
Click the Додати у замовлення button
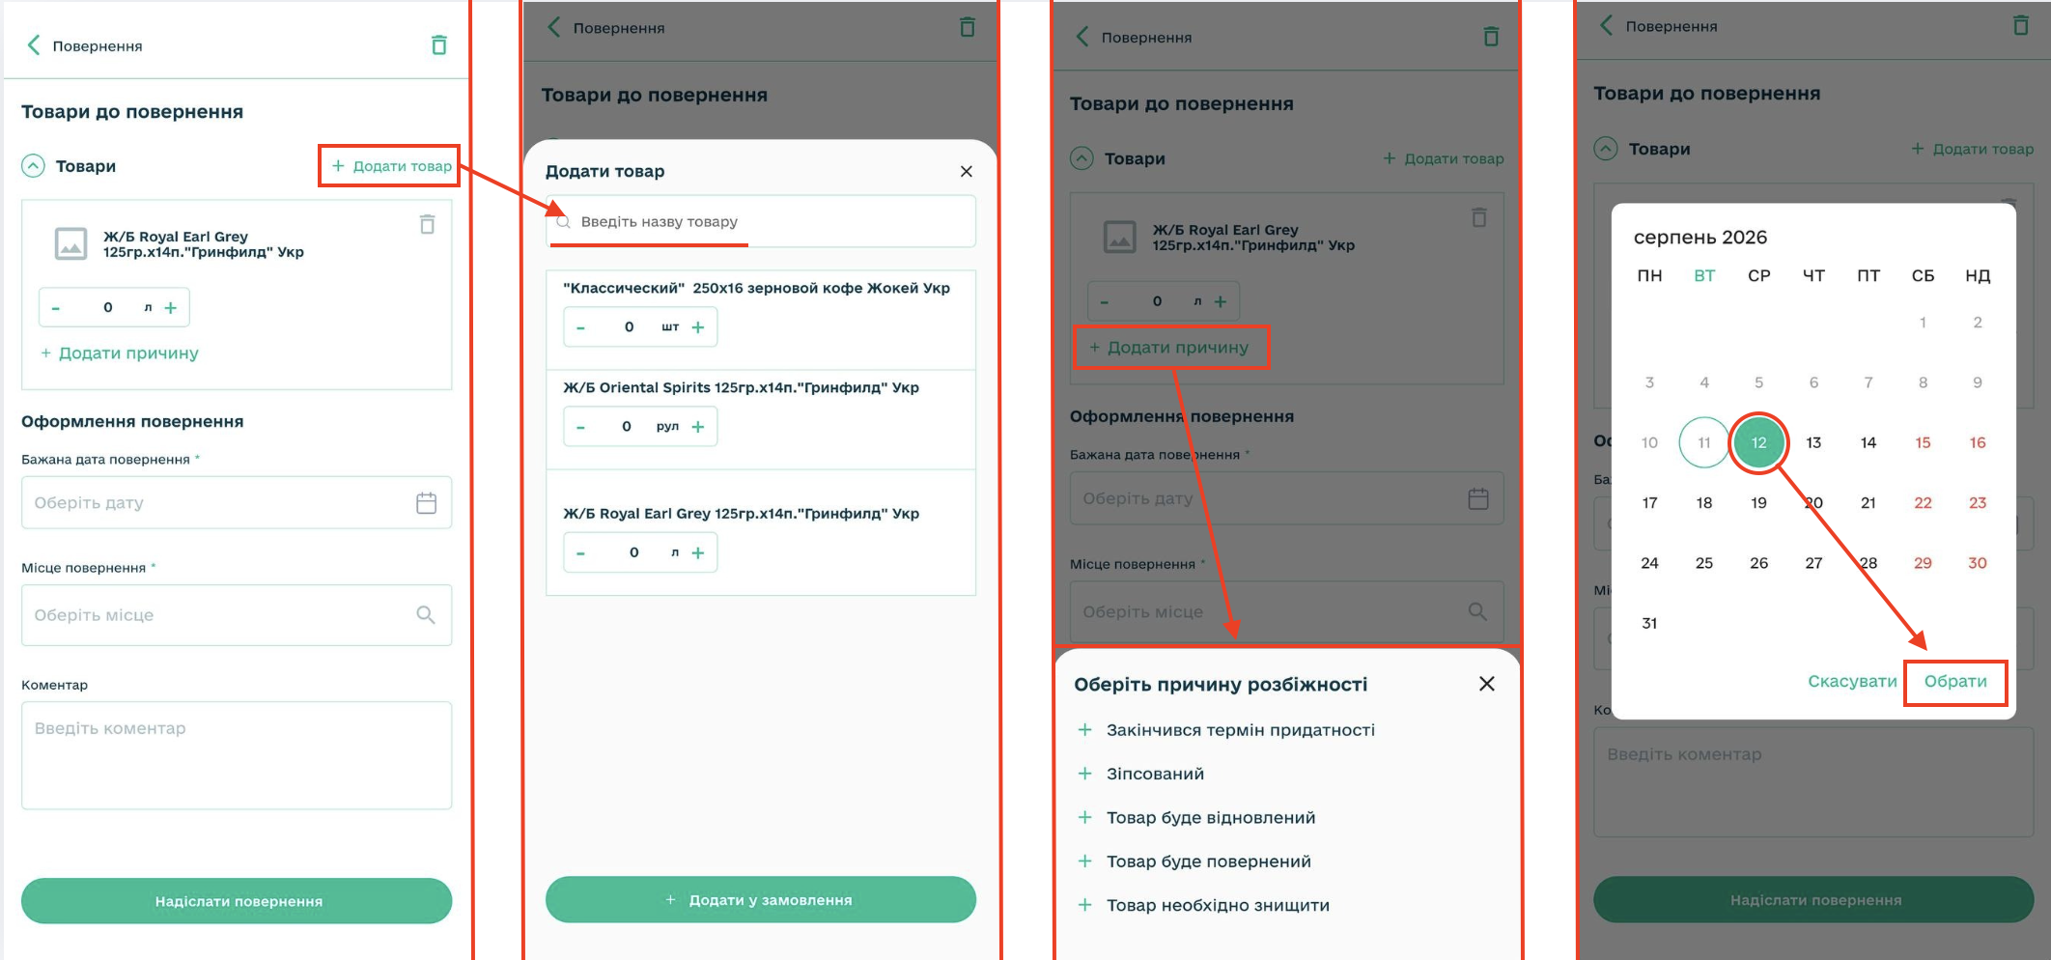[761, 899]
